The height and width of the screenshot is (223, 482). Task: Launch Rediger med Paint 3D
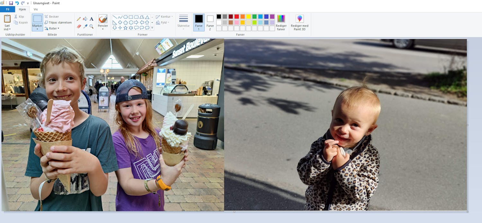299,22
